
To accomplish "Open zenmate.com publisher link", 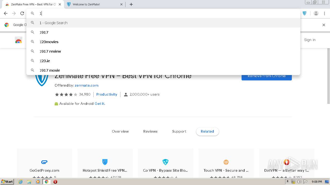I will 87,85.
